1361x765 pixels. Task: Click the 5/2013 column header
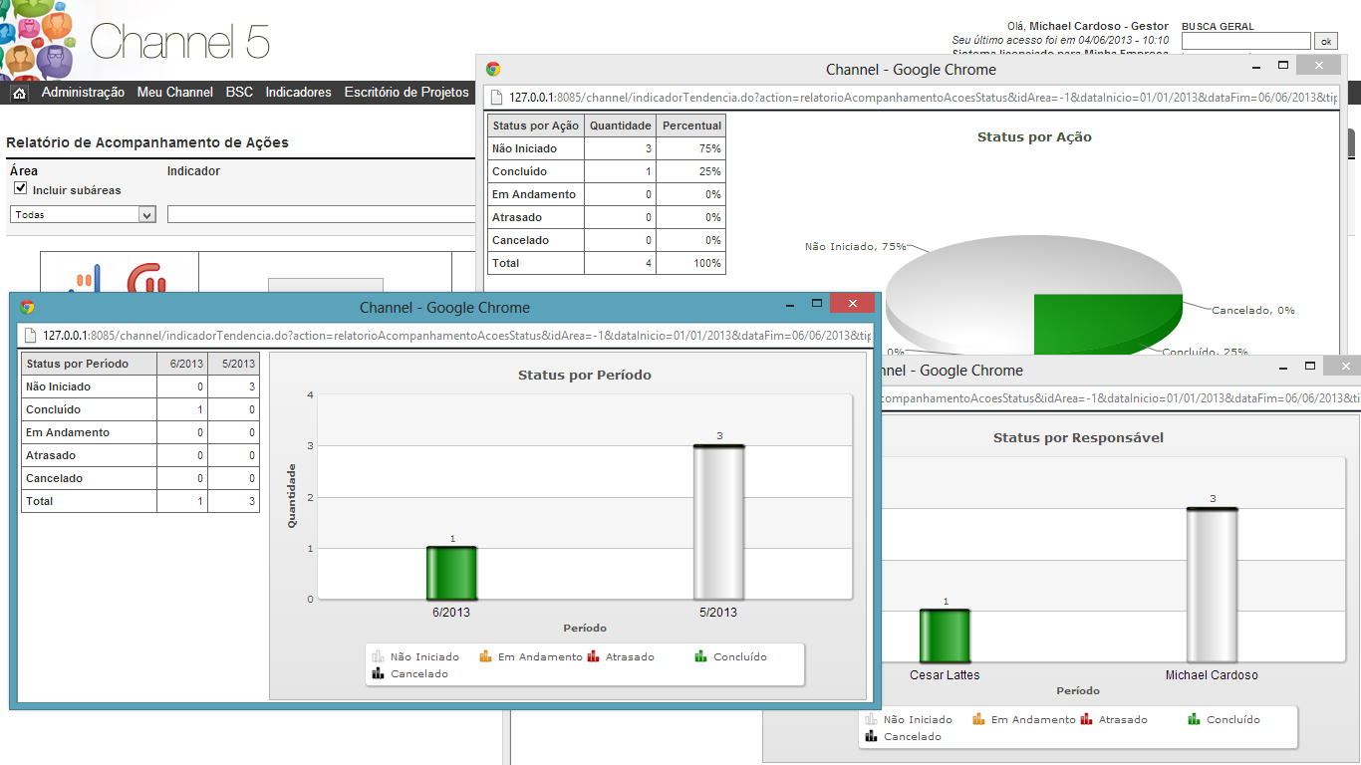click(x=233, y=364)
